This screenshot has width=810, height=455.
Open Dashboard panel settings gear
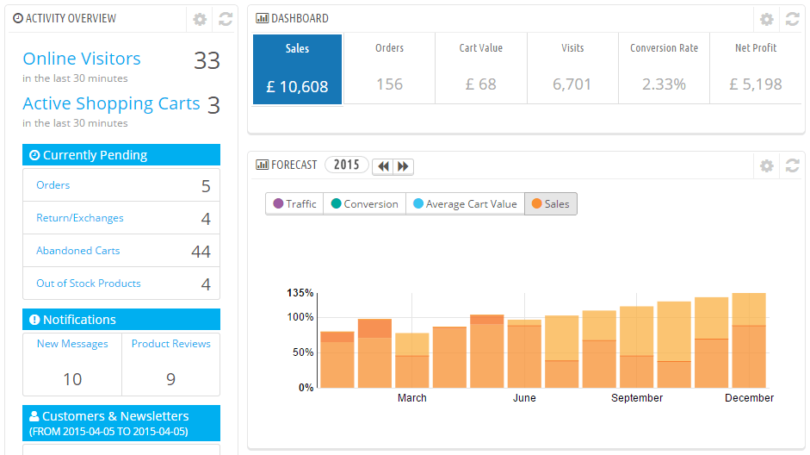click(x=767, y=20)
